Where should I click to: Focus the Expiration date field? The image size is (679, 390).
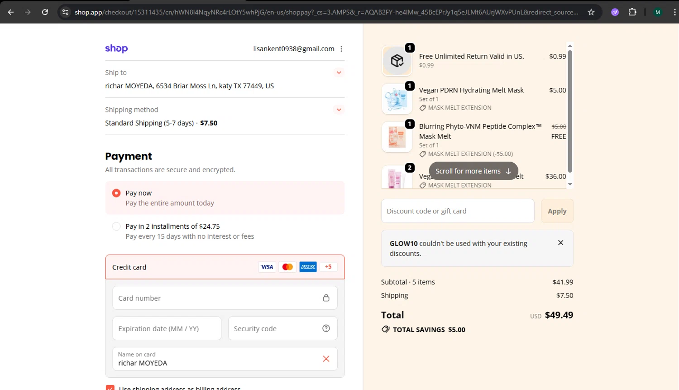pyautogui.click(x=167, y=328)
